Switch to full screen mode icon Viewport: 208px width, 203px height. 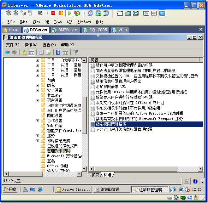point(128,13)
